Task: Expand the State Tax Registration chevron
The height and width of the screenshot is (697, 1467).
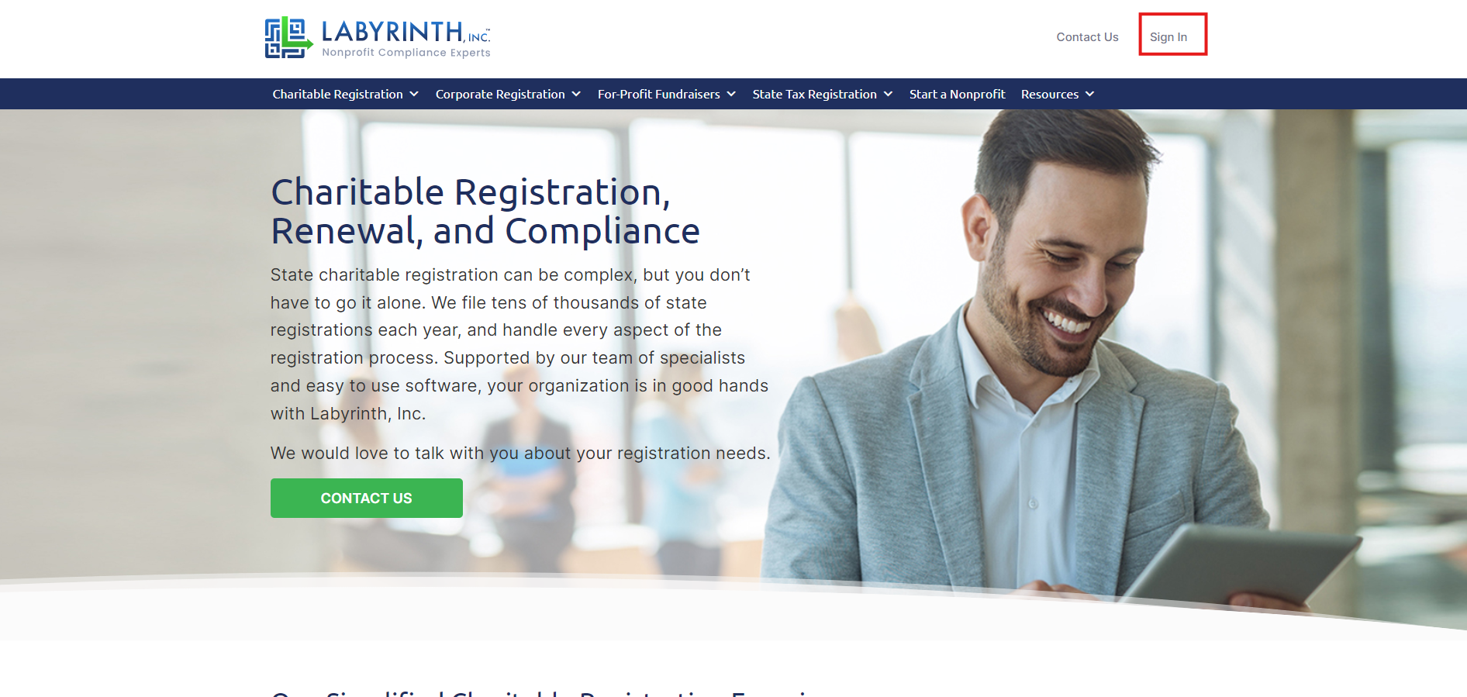Action: (888, 94)
